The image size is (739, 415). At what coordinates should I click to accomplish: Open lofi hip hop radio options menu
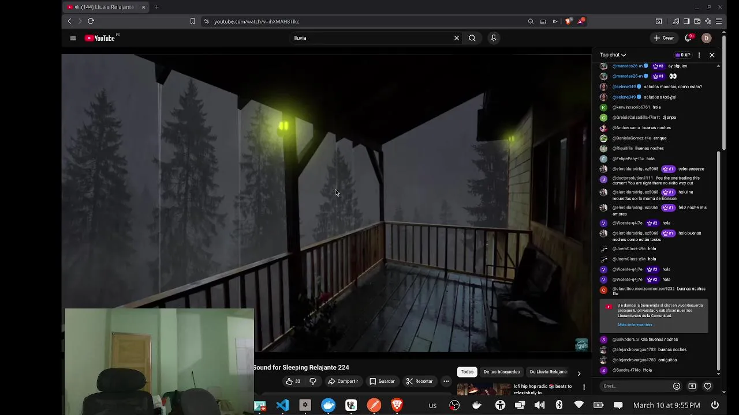pos(584,387)
